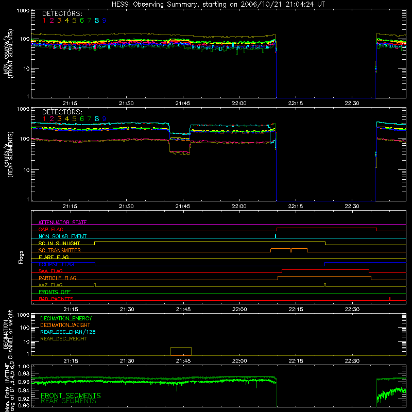The width and height of the screenshot is (412, 412).
Task: Click the HESSI Observing Summary plot title
Action: coord(218,5)
